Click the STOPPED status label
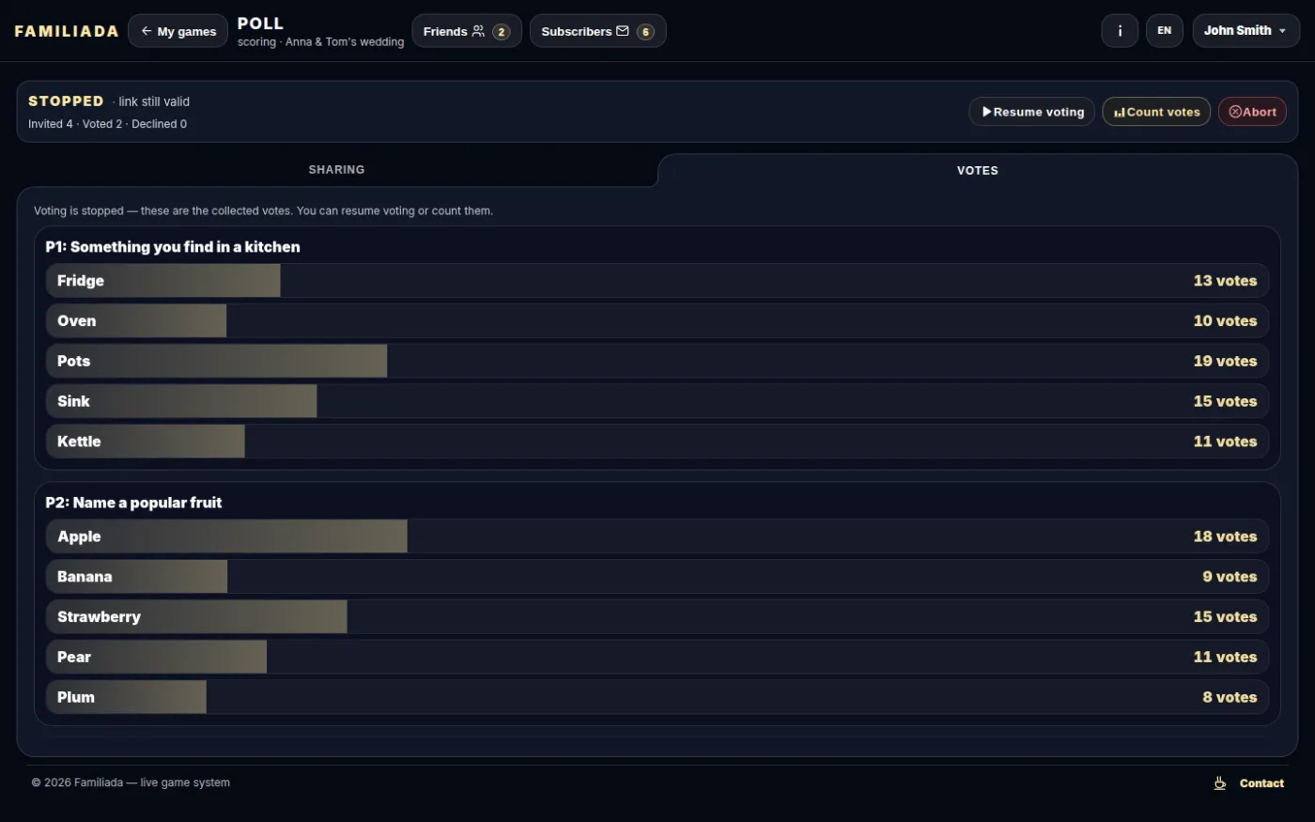 [66, 101]
